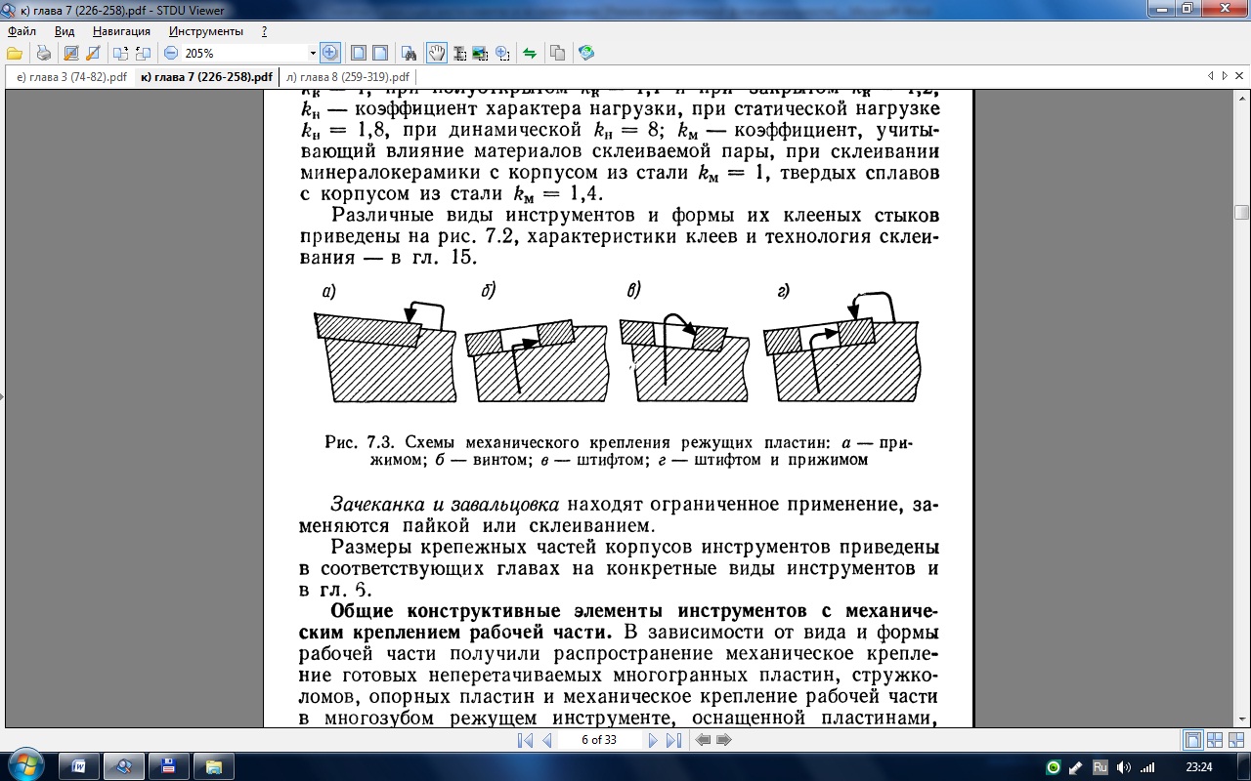Click the italic 'Зачеканка и завальцовка' text
Image resolution: width=1251 pixels, height=781 pixels.
point(446,505)
